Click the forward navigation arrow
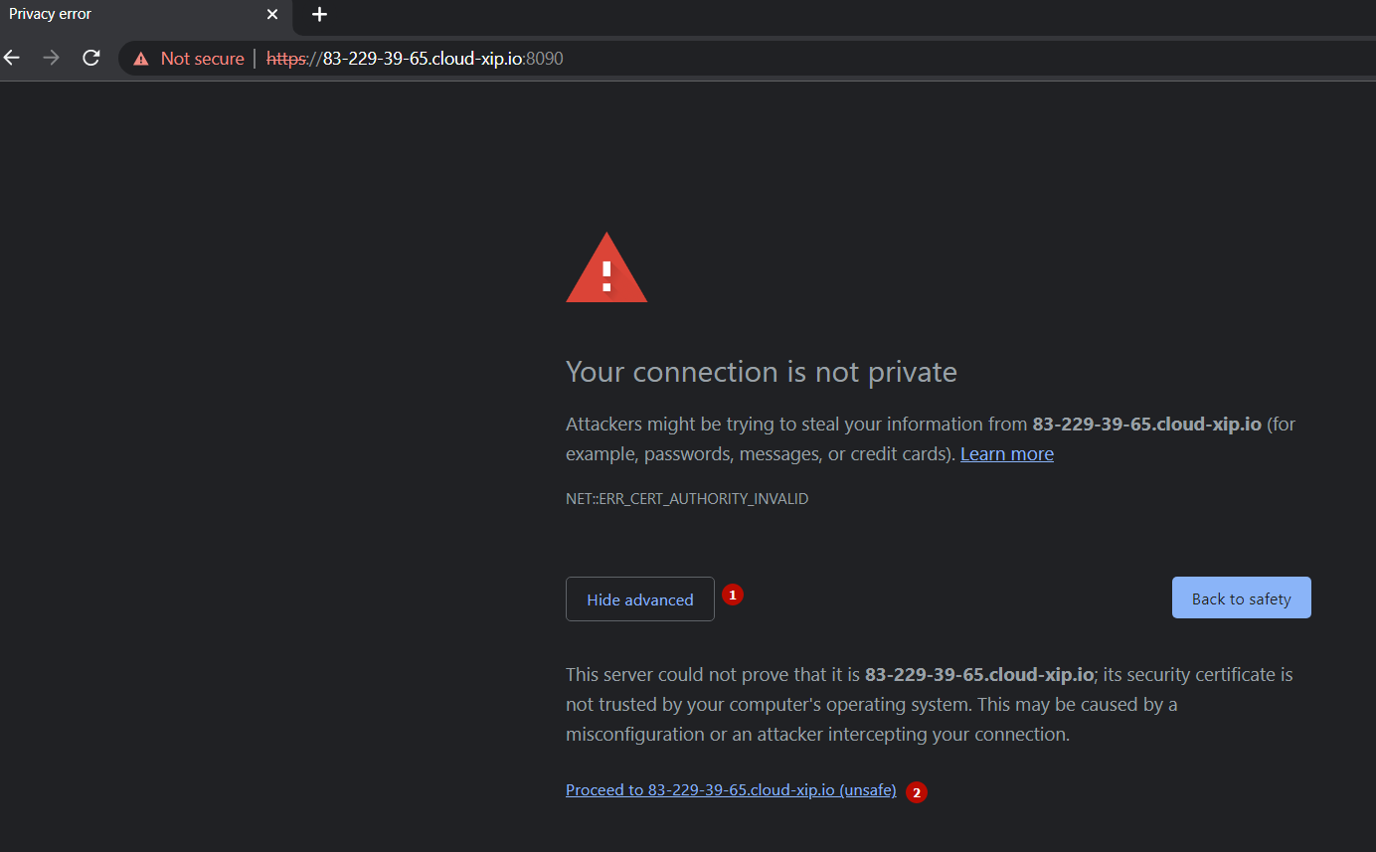 click(51, 58)
